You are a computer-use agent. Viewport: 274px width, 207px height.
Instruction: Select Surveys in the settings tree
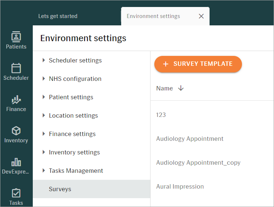click(x=92, y=189)
